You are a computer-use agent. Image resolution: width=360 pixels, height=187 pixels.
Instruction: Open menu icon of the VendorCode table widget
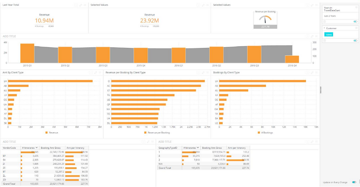click(x=152, y=142)
